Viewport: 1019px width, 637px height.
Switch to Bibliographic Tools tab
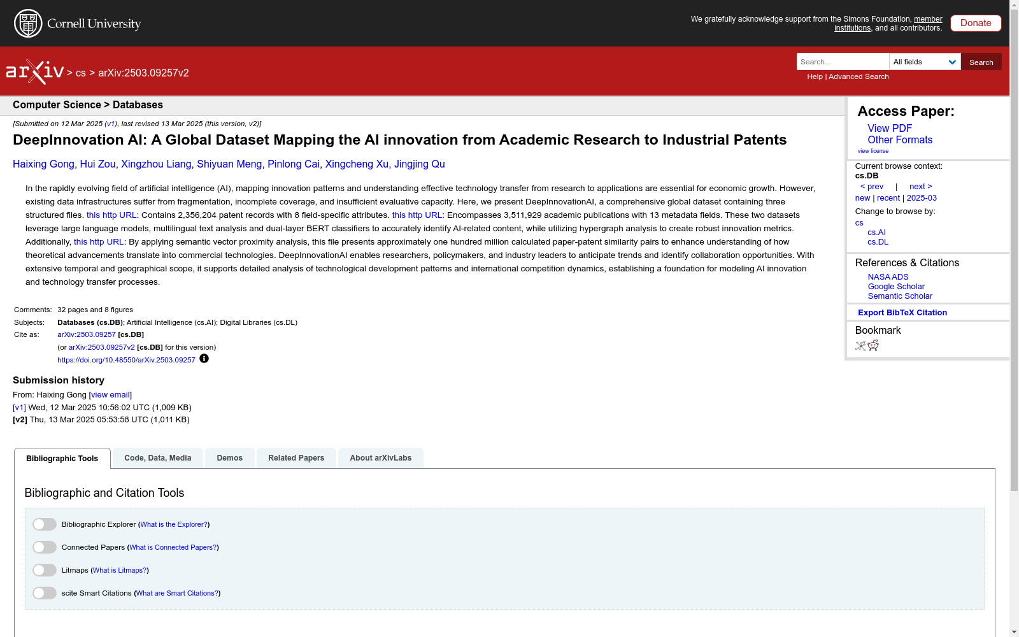(x=62, y=459)
